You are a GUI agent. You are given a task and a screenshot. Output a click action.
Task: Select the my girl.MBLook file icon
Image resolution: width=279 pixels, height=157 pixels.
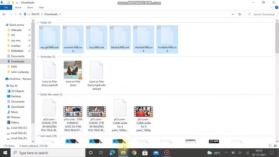pos(49,36)
